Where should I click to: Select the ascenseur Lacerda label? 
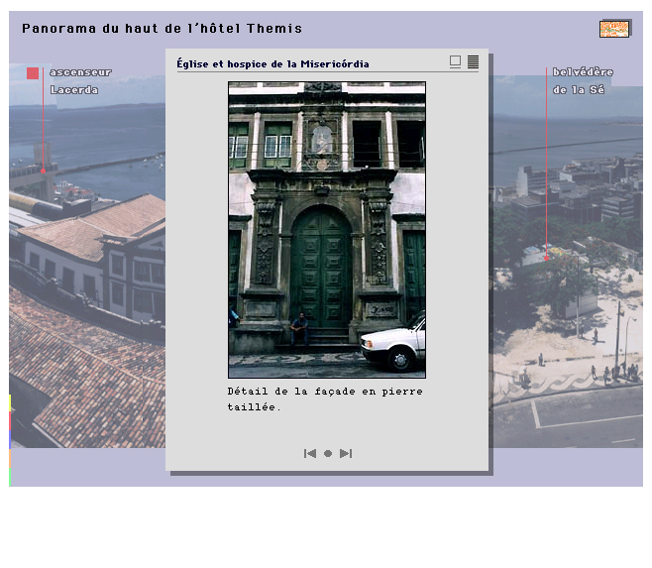[80, 80]
